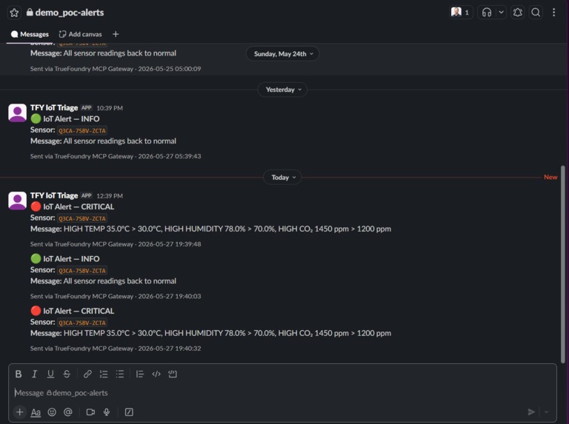Open the Yesterday date jump dropdown

(283, 90)
